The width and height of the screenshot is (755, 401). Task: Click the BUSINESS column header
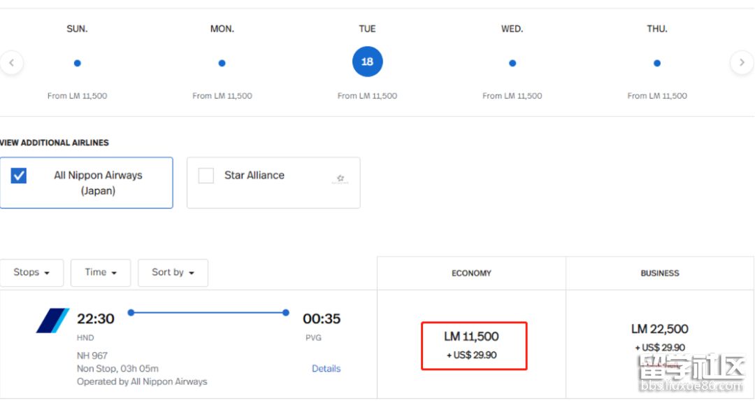point(660,273)
